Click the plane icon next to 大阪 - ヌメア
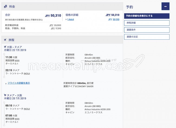Screen dimensions: 176x128 pos(5,47)
